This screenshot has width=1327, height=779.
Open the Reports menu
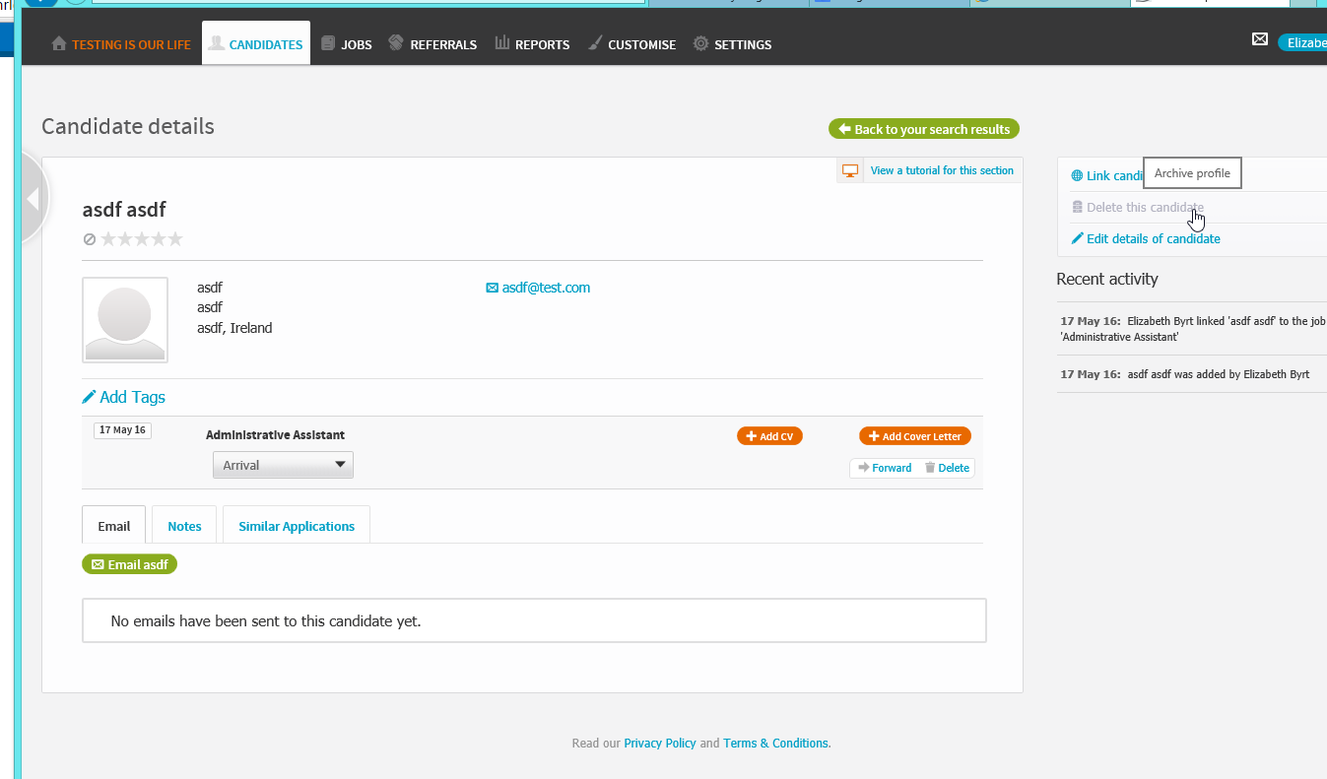point(532,44)
